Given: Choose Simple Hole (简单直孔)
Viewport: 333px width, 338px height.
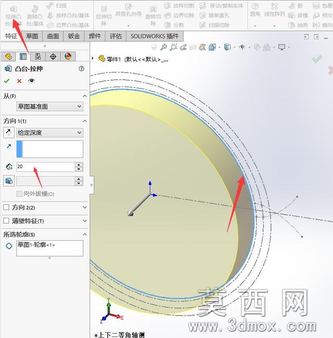Looking at the screenshot, I should (x=214, y=15).
